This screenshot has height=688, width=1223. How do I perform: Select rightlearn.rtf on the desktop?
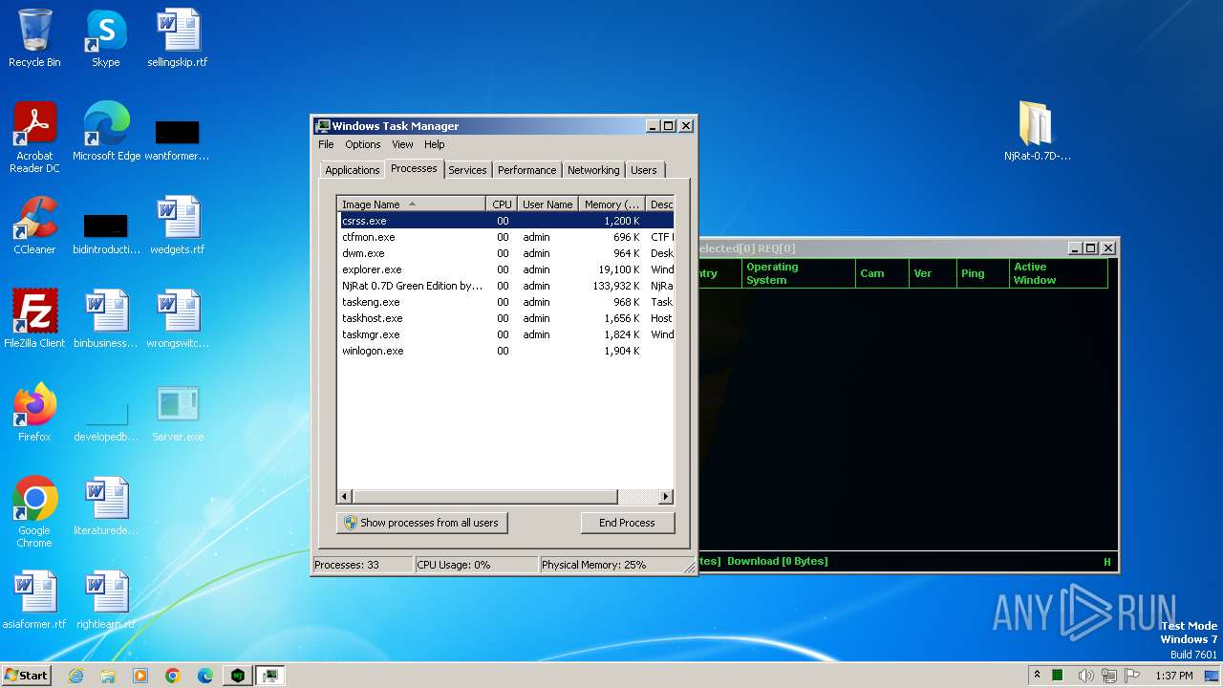(x=106, y=600)
